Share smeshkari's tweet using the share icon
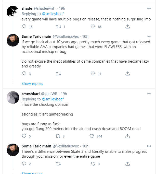This screenshot has height=174, width=156. point(127,136)
